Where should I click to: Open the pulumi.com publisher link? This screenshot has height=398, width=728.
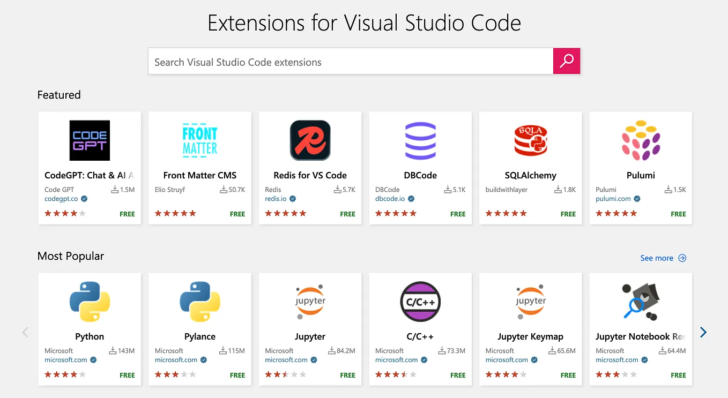613,199
